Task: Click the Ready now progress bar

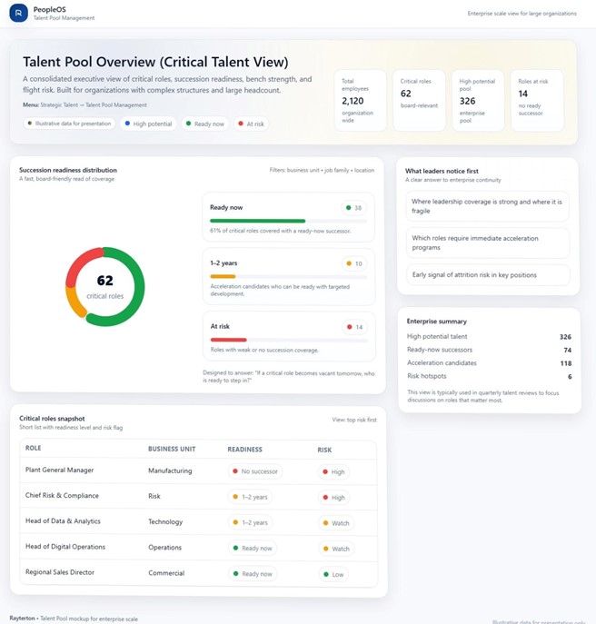Action: coord(288,221)
